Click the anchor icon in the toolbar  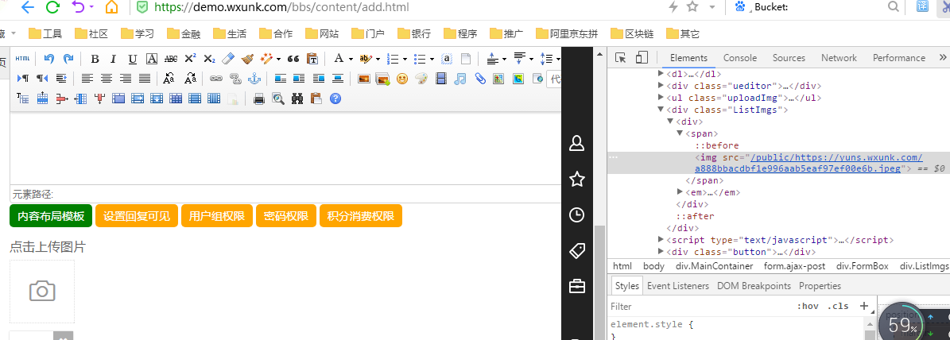[x=255, y=79]
